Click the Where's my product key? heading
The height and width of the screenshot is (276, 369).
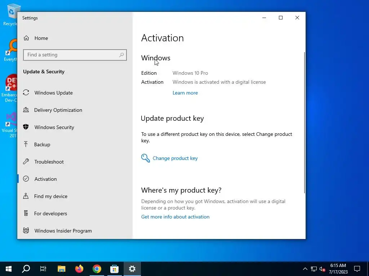pos(181,190)
